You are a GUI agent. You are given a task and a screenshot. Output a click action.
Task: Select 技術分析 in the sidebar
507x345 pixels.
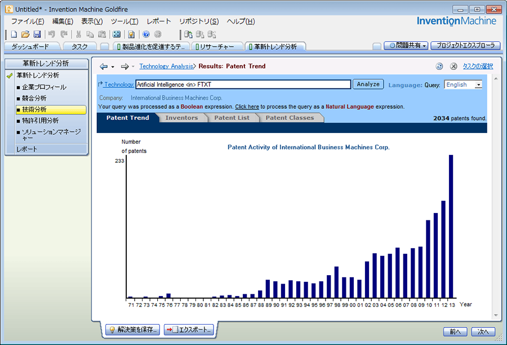click(x=51, y=110)
